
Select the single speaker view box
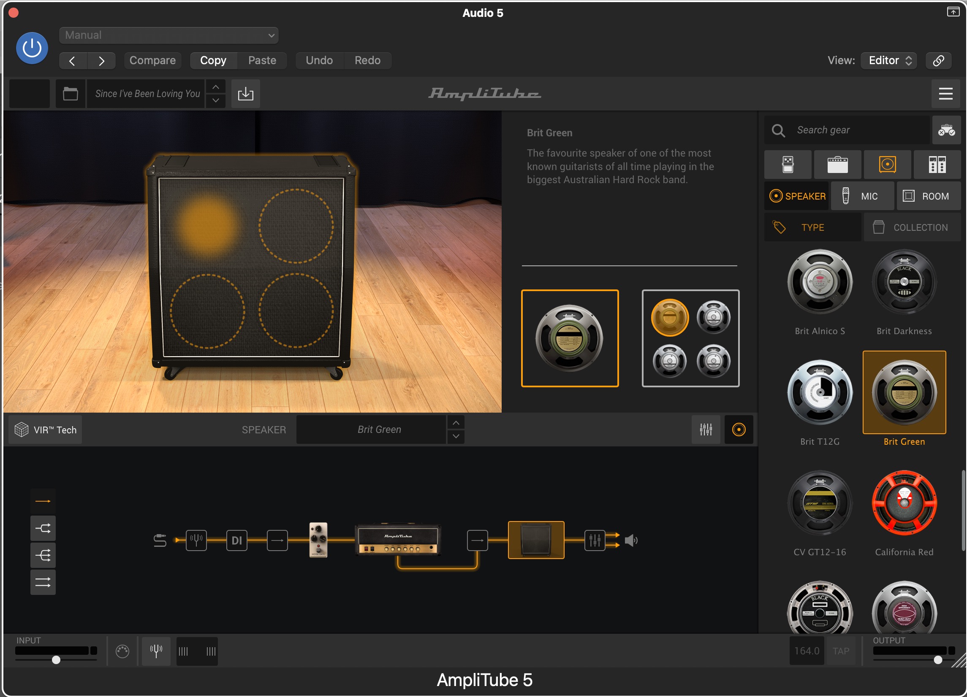click(x=570, y=339)
